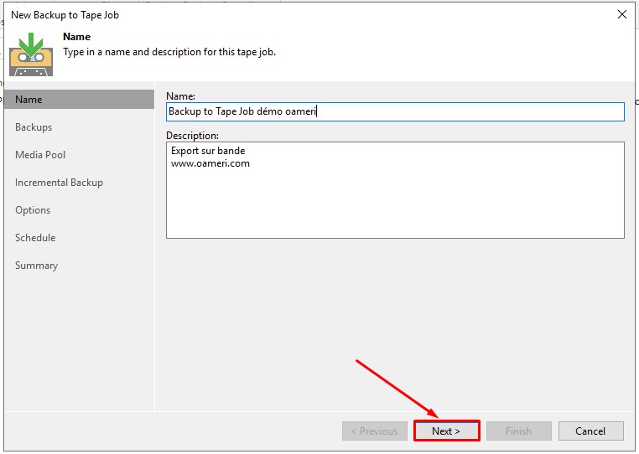This screenshot has width=639, height=454.
Task: Open the Summary wizard step
Action: 36,266
